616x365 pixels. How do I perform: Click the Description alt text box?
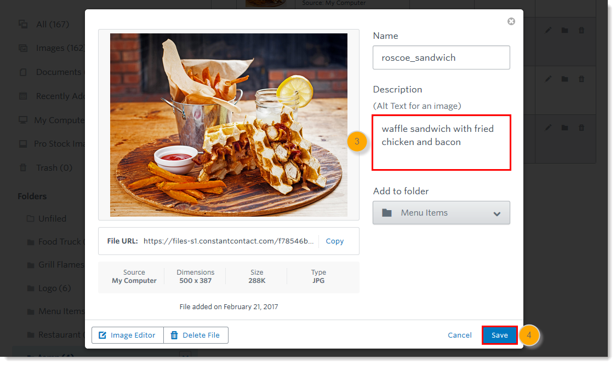(441, 142)
